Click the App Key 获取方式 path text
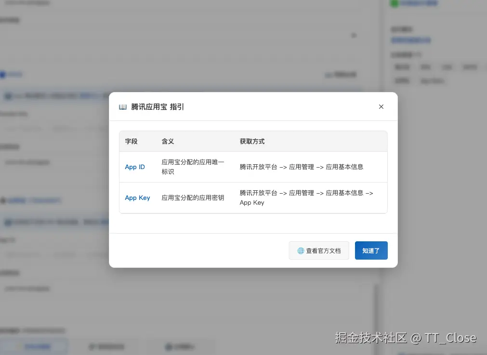The image size is (487, 355). coord(306,197)
